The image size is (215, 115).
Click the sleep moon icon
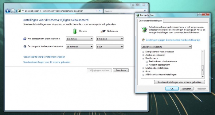click(25, 47)
